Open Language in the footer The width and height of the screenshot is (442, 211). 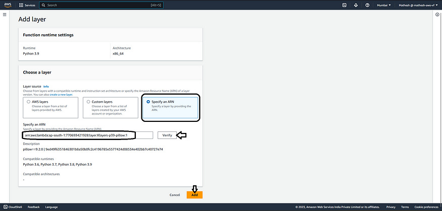52,207
